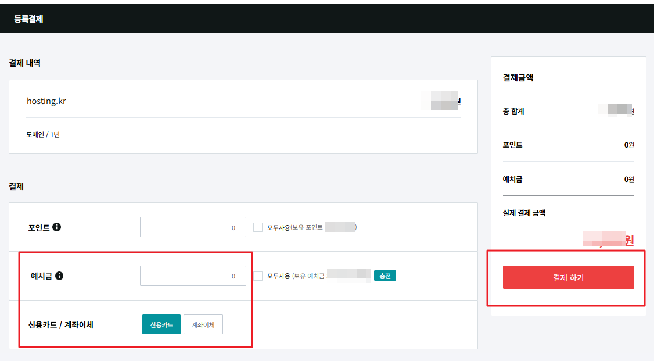Click the 예치금 0원 value in summary
Screen dimensions: 654x361
click(x=629, y=179)
